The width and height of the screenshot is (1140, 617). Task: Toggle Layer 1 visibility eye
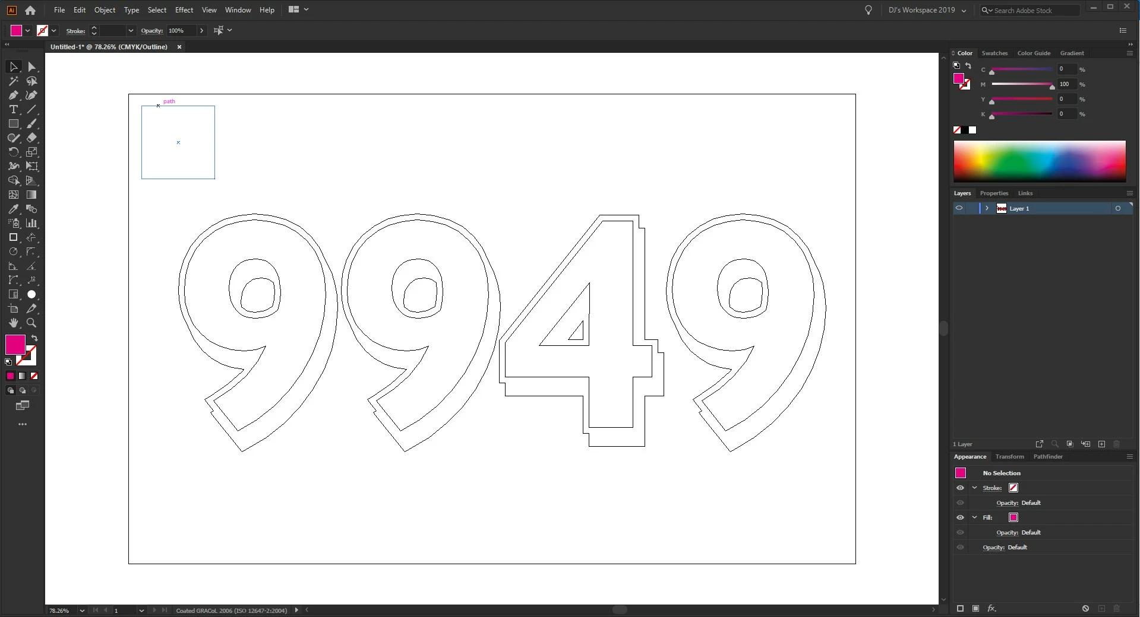[x=959, y=208]
